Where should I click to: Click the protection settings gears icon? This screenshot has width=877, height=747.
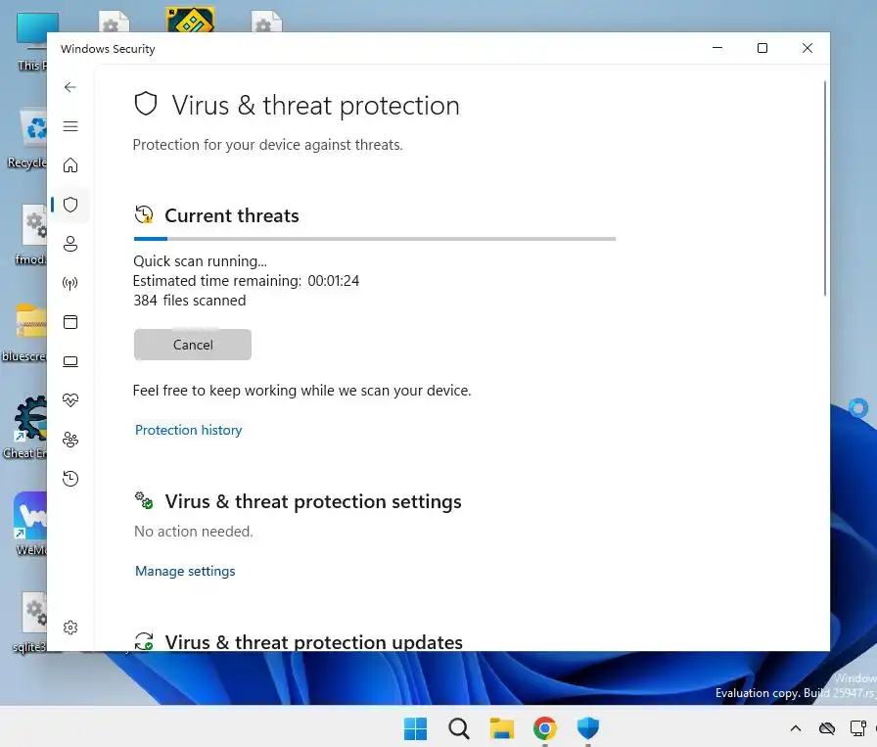pyautogui.click(x=144, y=500)
